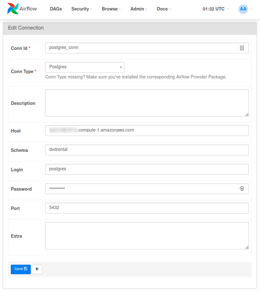260x292 pixels.
Task: Go to the DAGs page
Action: [x=56, y=9]
